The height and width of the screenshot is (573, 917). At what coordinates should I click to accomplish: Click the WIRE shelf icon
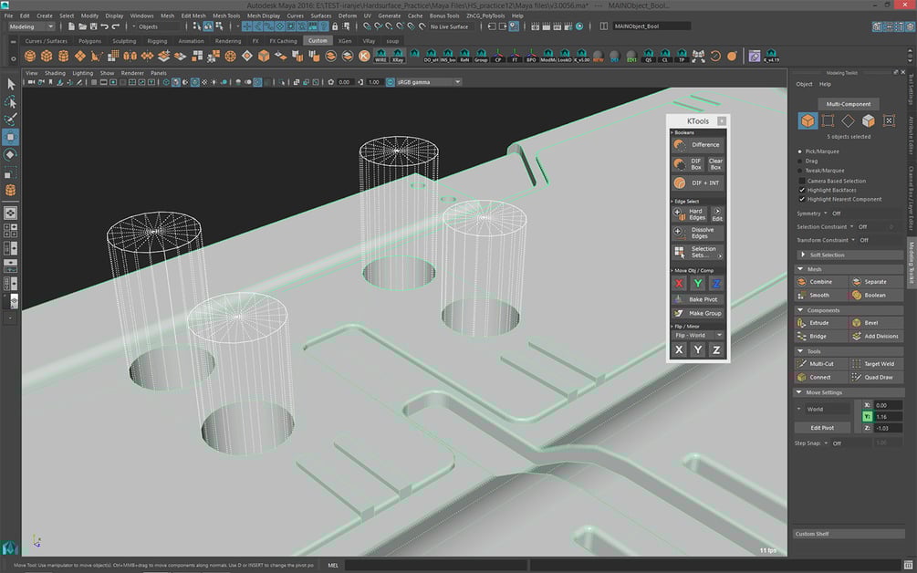point(381,57)
